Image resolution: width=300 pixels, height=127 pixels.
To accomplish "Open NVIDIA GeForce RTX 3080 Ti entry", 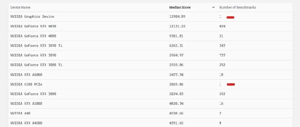I will point(36,65).
